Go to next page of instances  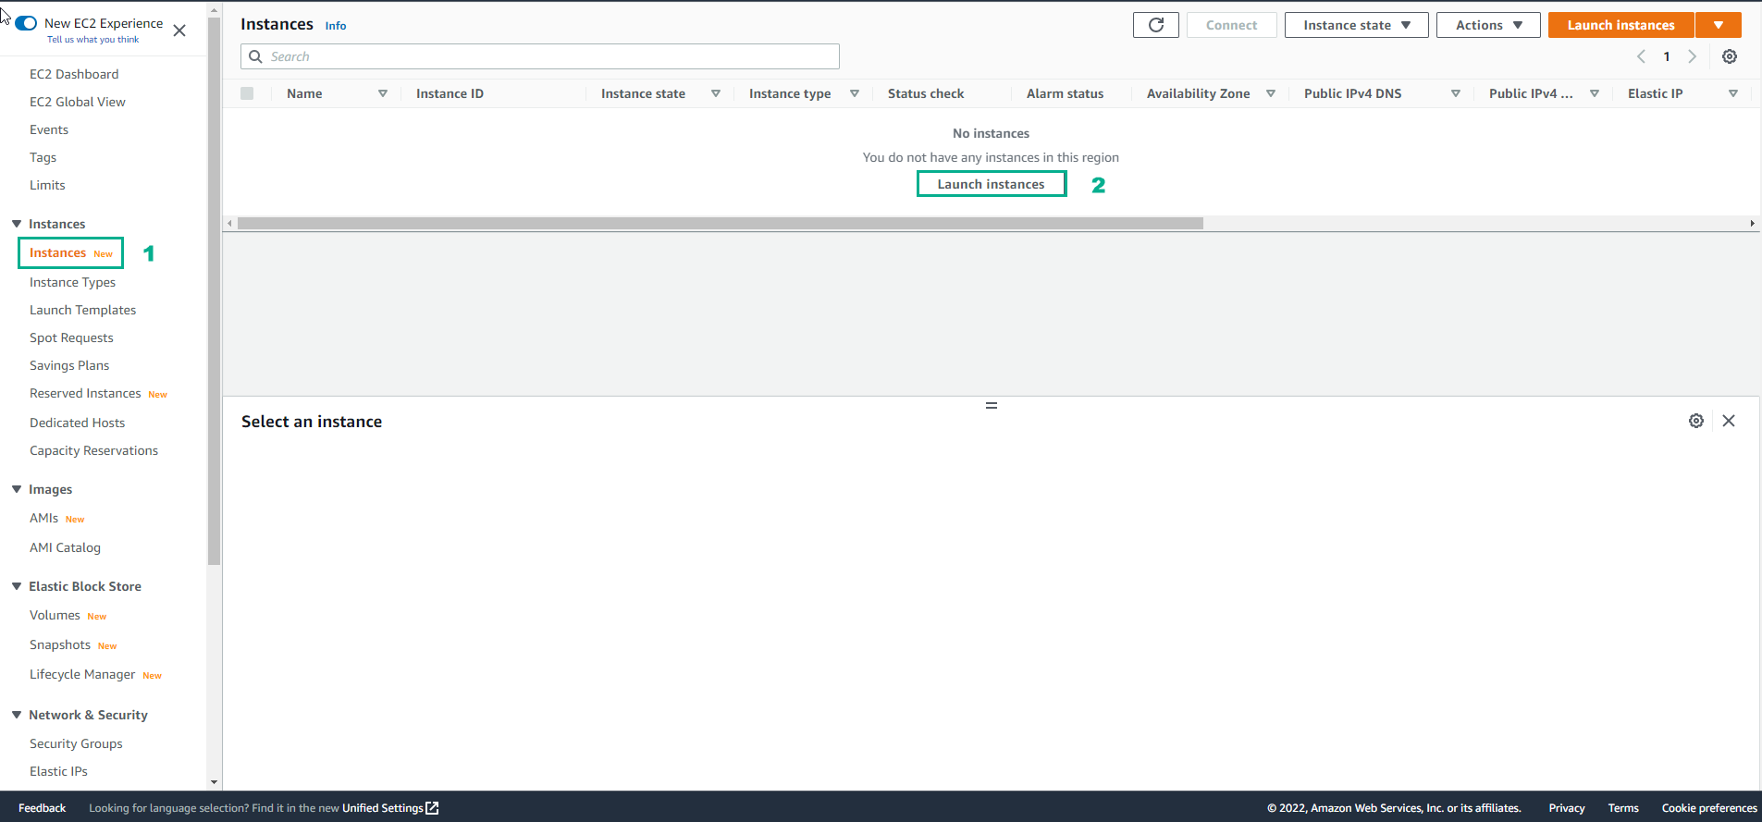pos(1692,56)
